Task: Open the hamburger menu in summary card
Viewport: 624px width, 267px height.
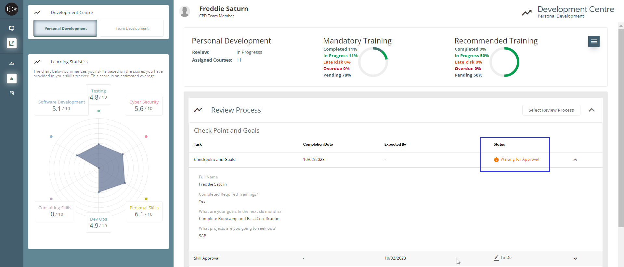Action: pyautogui.click(x=593, y=41)
